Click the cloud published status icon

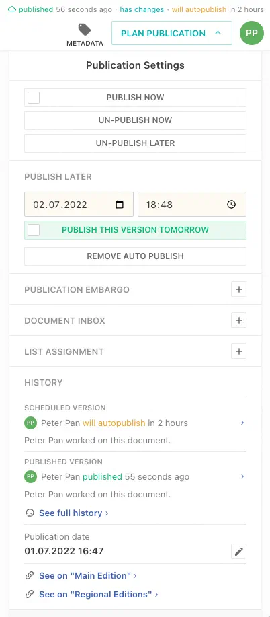point(12,9)
